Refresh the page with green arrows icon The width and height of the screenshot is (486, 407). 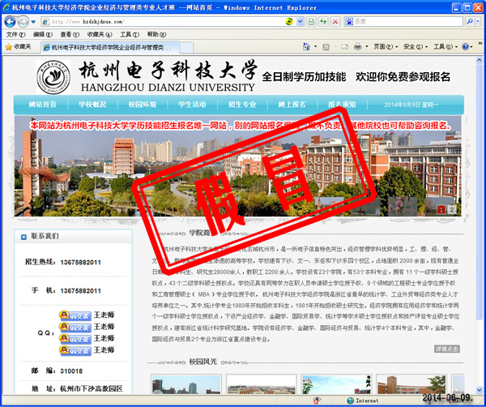click(323, 21)
